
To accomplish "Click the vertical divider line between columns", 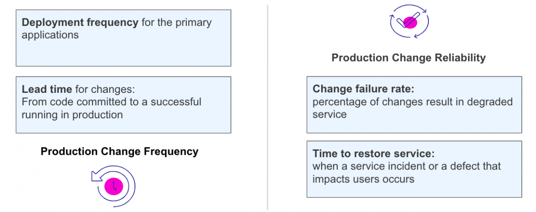I will 268,107.
